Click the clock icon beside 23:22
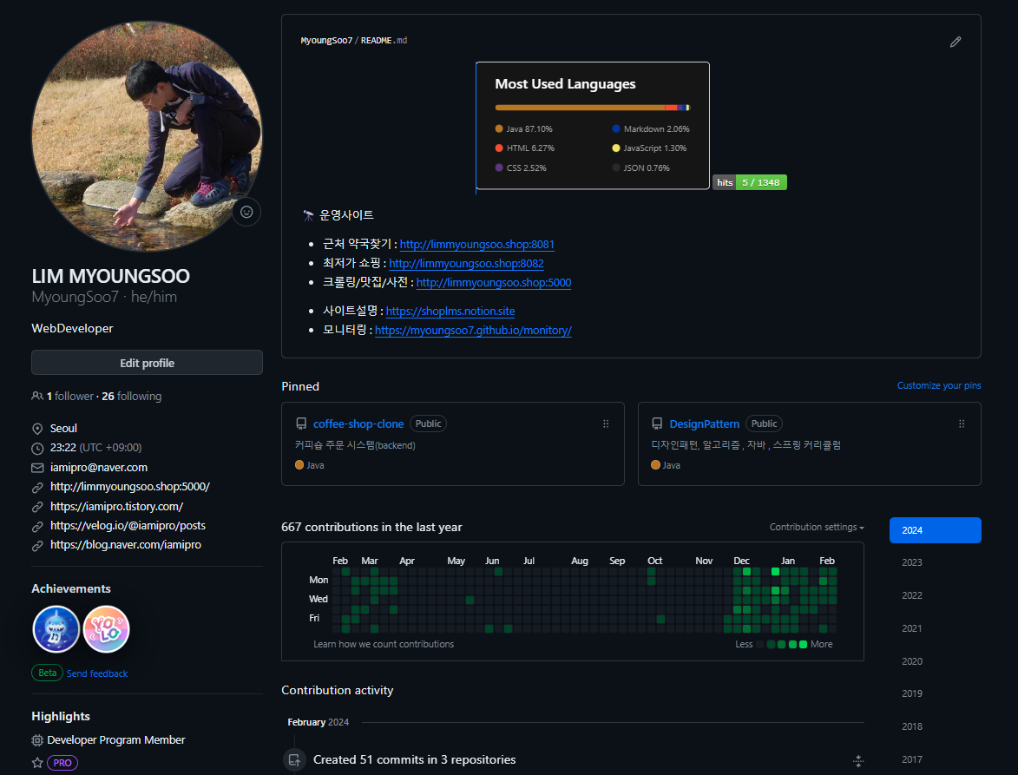This screenshot has width=1018, height=775. [37, 449]
